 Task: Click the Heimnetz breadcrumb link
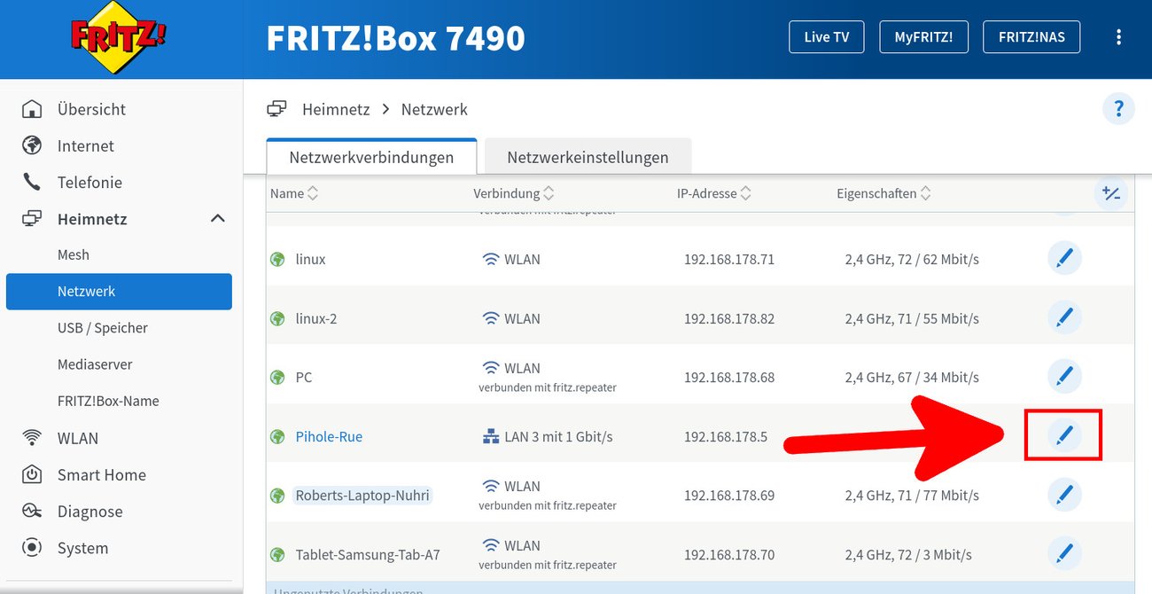tap(335, 108)
